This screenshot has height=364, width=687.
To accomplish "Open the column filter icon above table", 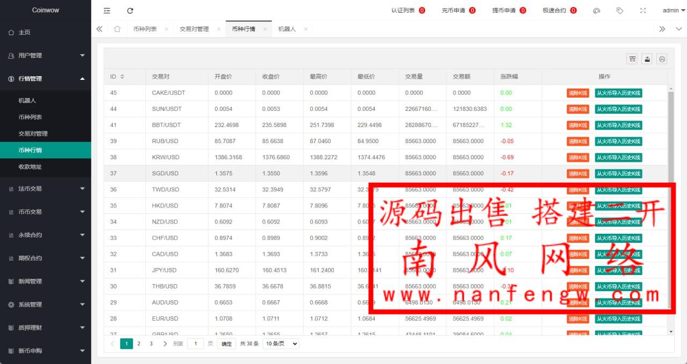I will click(x=632, y=59).
